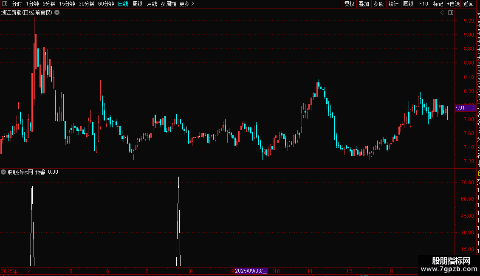Switch to 分时 intraday view
This screenshot has width=480, height=276.
point(17,4)
